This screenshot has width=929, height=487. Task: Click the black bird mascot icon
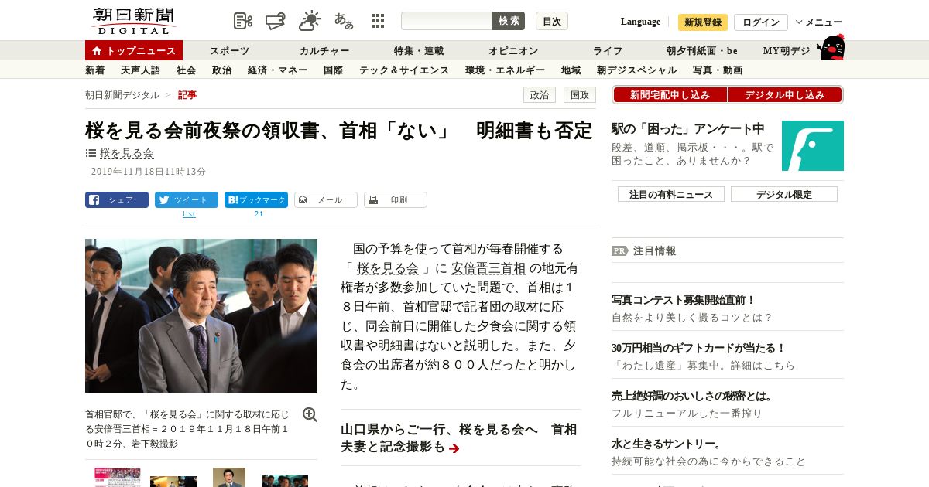point(831,48)
